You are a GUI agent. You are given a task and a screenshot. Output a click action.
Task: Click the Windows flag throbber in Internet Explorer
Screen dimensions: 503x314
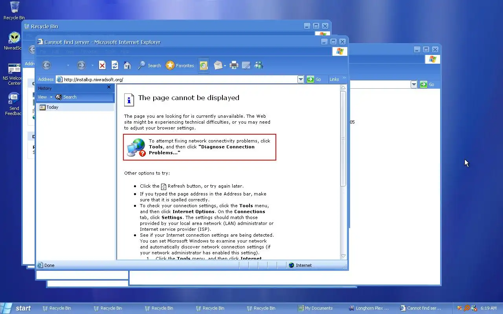tap(340, 51)
